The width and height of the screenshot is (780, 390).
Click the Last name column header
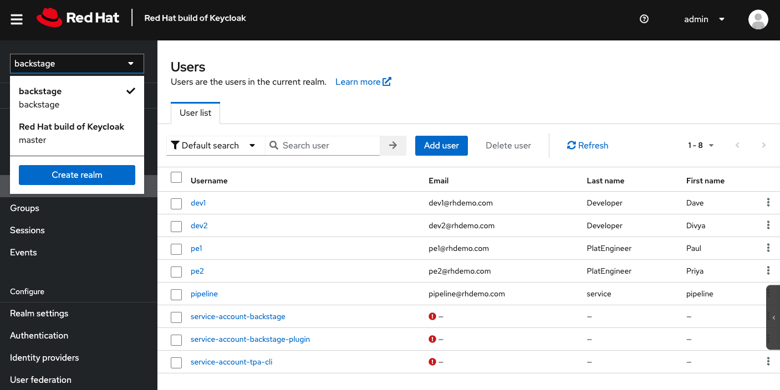[x=605, y=181]
